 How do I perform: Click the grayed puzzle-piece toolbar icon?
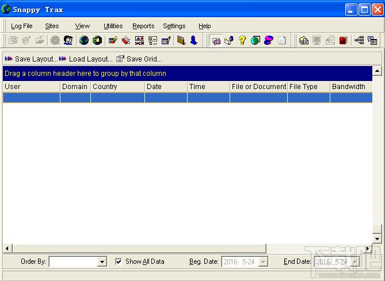point(13,40)
